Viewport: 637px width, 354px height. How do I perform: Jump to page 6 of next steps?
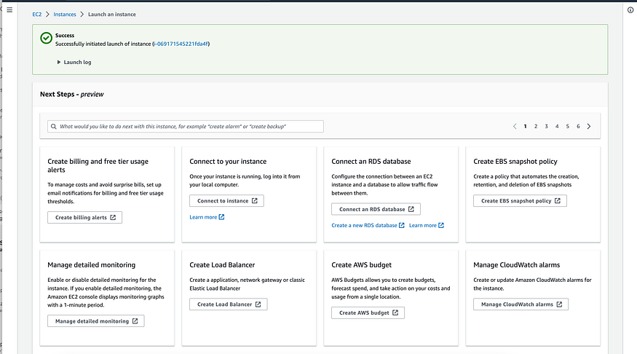pos(578,126)
